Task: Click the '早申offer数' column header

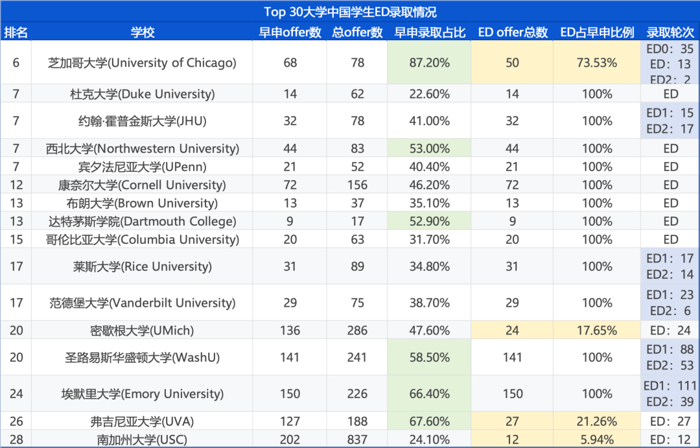Action: coord(290,32)
